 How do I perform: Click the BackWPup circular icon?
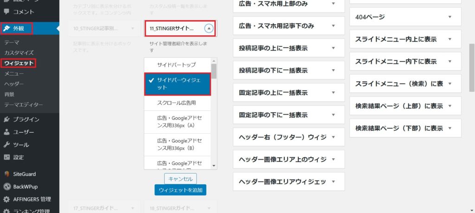click(6, 187)
